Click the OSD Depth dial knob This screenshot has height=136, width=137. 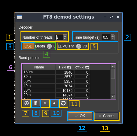click(x=49, y=46)
